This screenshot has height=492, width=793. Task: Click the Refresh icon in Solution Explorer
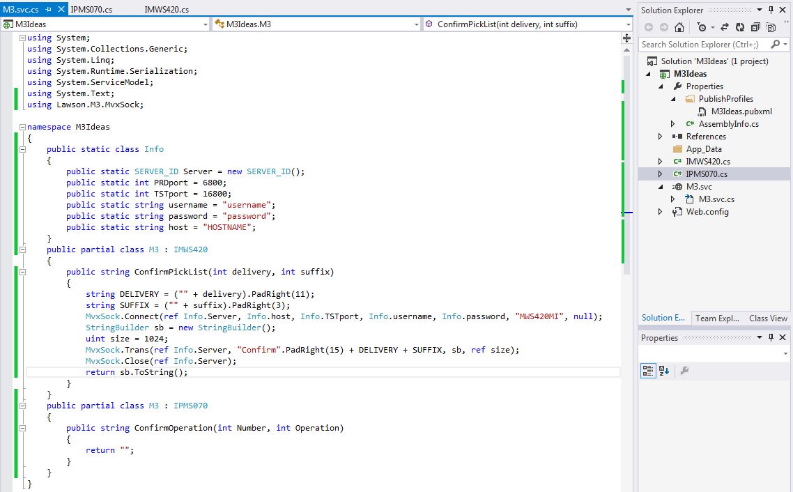click(739, 27)
